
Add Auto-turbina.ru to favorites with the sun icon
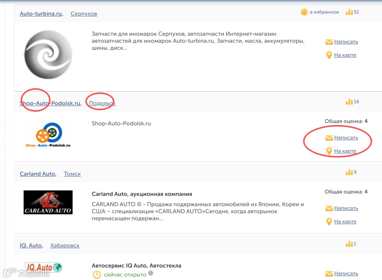[304, 12]
